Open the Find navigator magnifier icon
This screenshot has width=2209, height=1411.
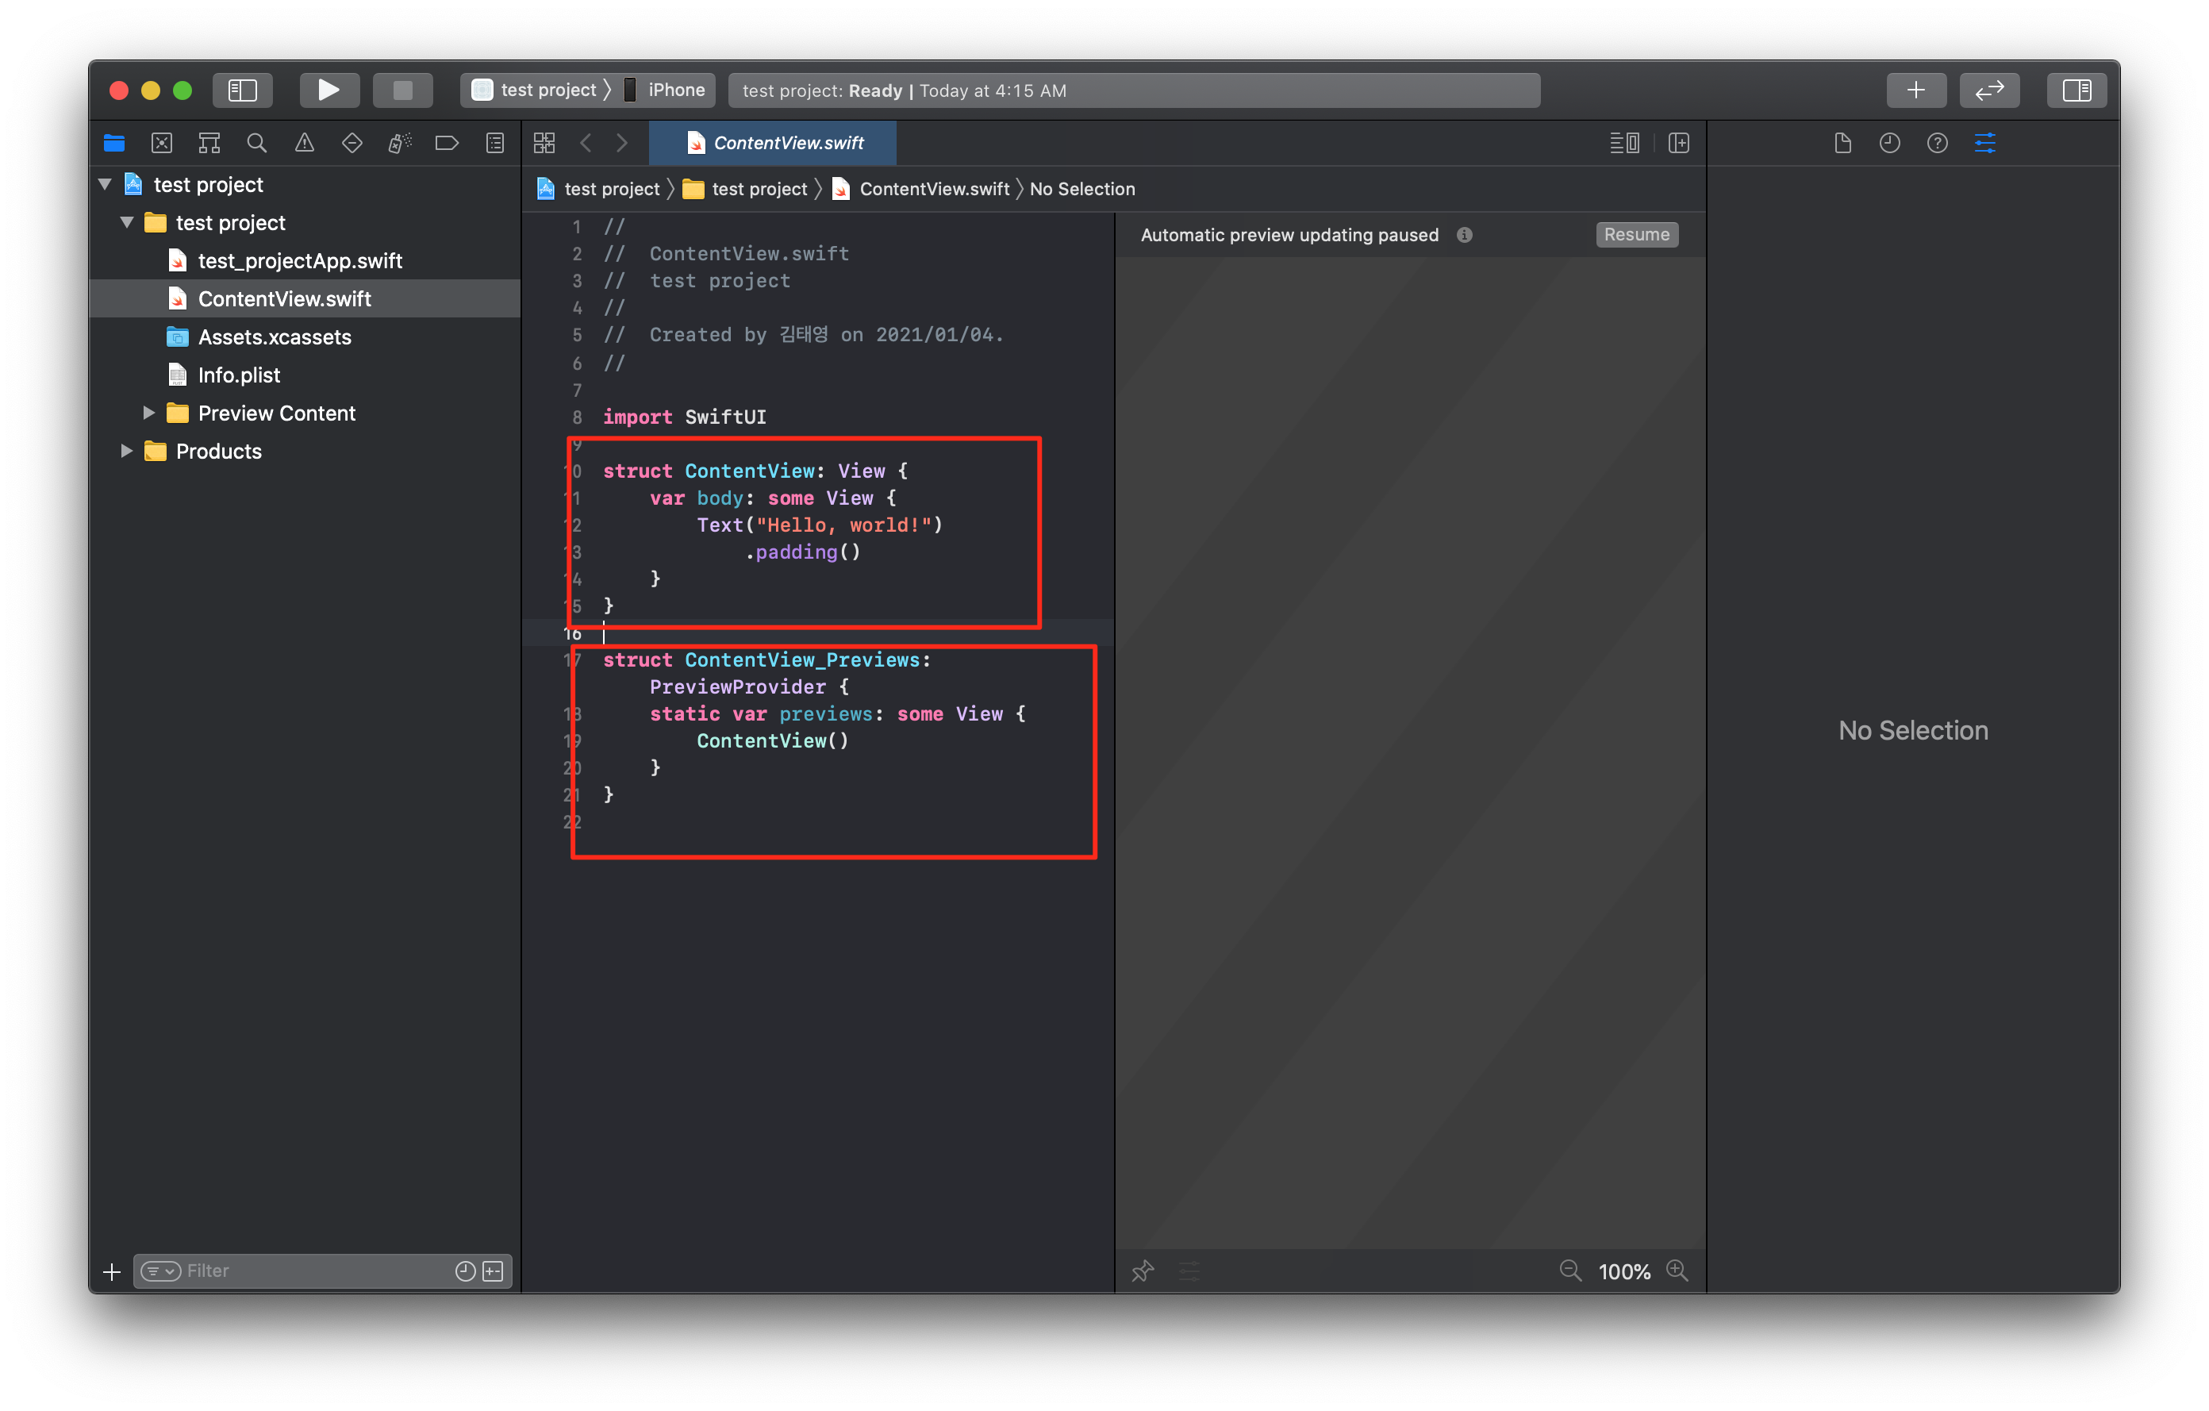coord(257,143)
